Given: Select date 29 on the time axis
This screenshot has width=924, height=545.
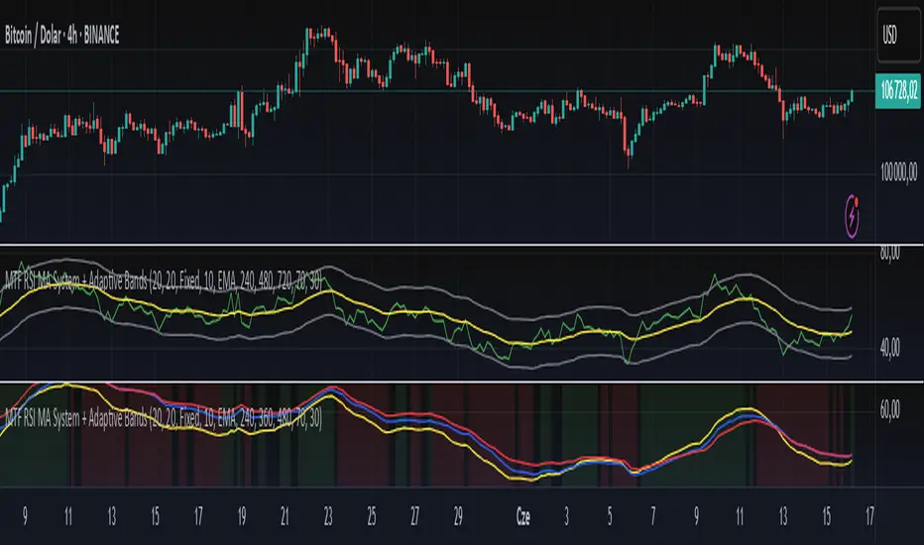Looking at the screenshot, I should (x=456, y=516).
